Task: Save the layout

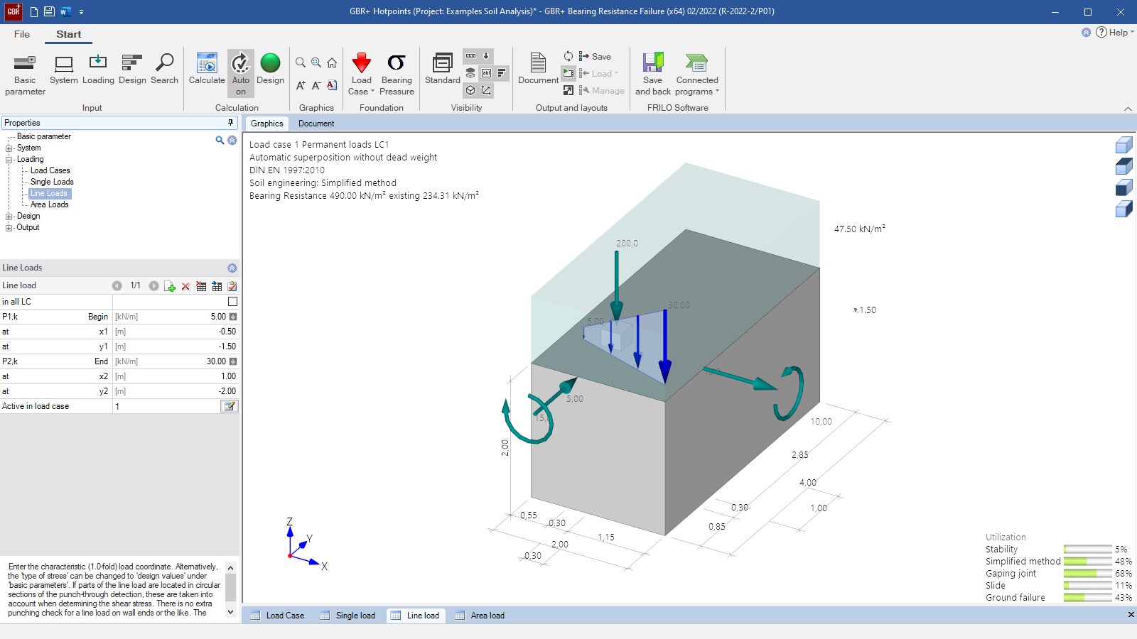Action: (x=595, y=56)
